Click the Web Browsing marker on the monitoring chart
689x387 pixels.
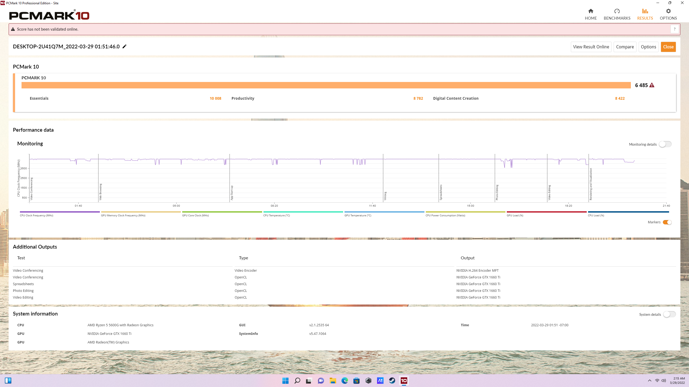tap(100, 192)
